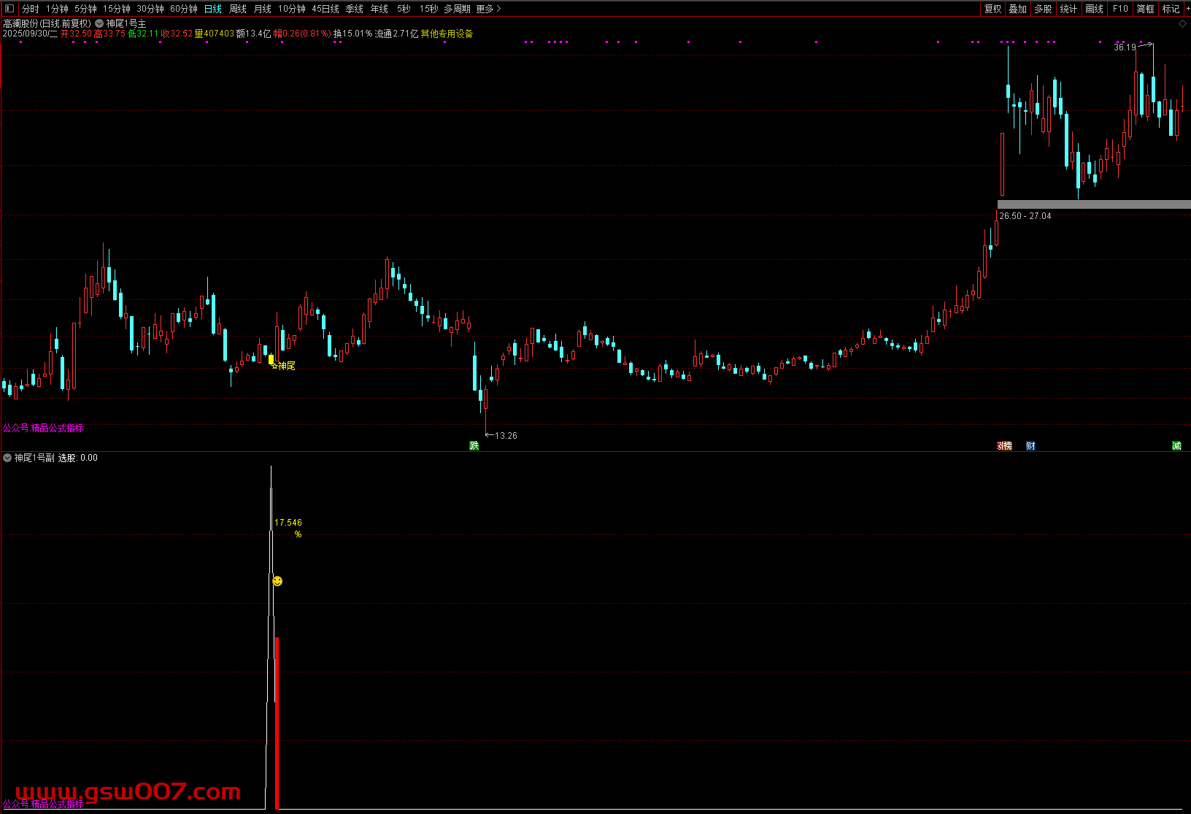Open the F10 company info
The width and height of the screenshot is (1191, 814).
click(1120, 9)
